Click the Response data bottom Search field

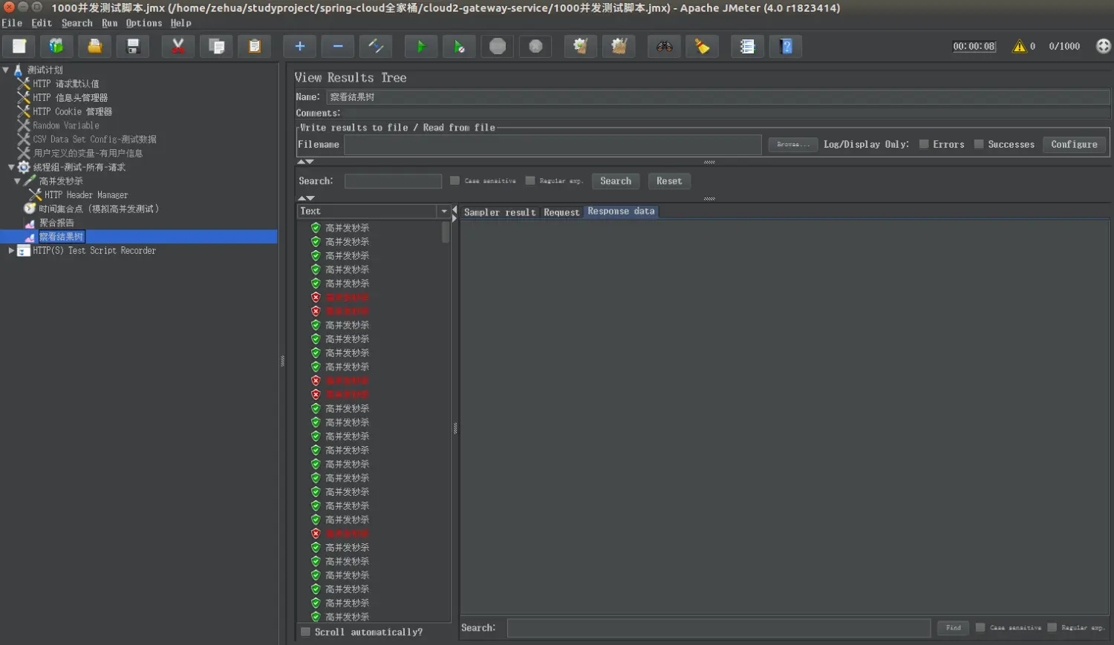(718, 628)
